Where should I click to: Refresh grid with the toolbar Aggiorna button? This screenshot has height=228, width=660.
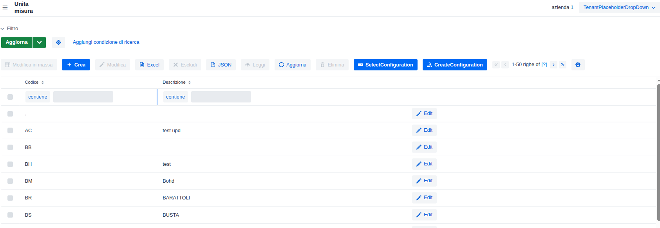[293, 65]
